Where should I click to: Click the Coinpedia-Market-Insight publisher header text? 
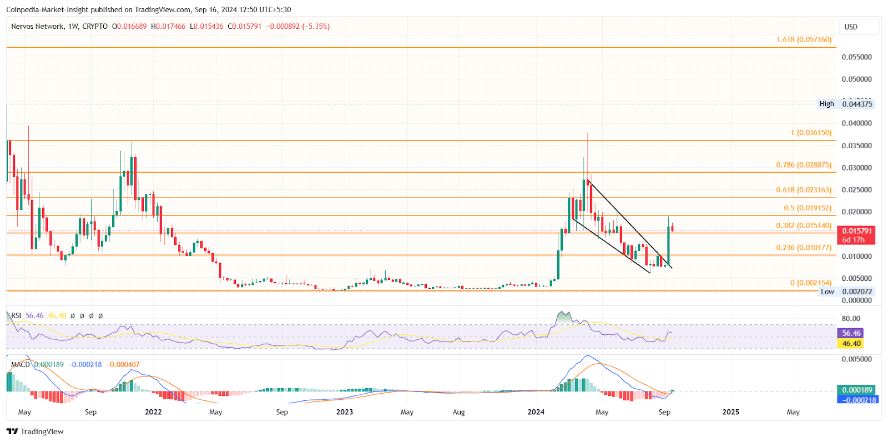coord(48,9)
